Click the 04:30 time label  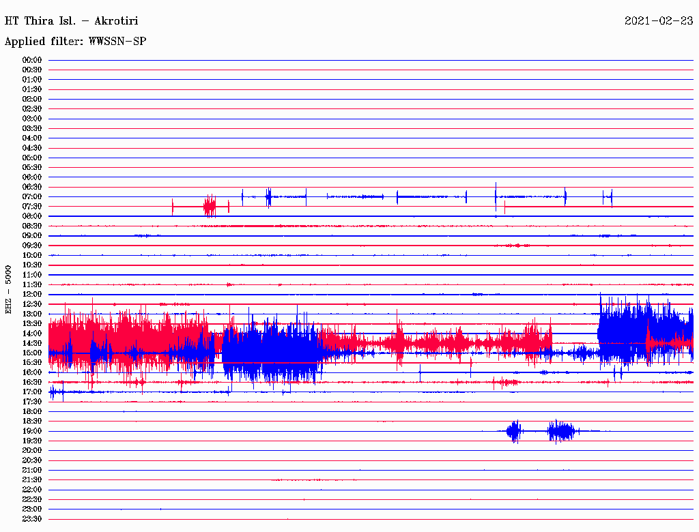click(x=32, y=148)
